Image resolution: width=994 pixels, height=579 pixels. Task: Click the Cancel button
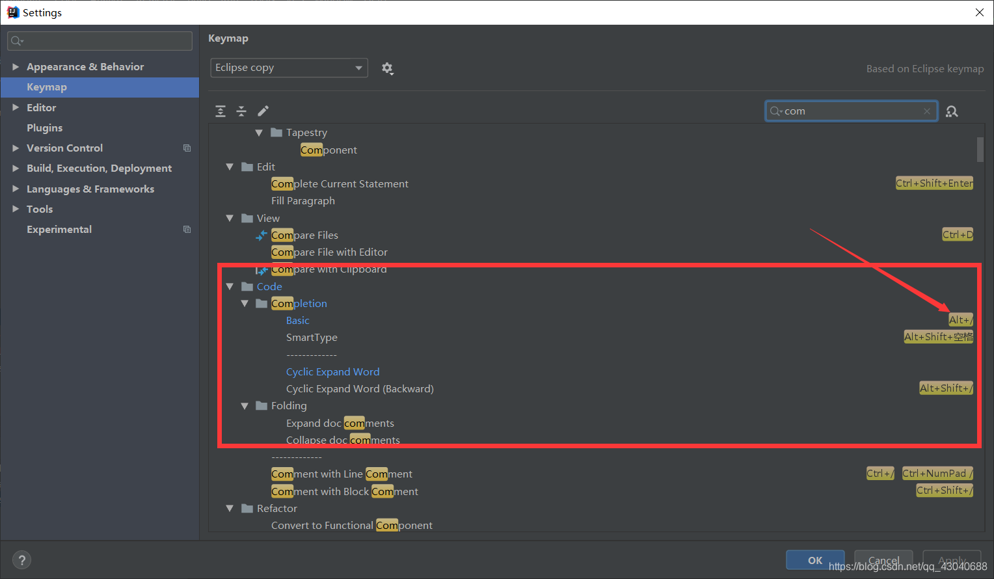point(883,560)
